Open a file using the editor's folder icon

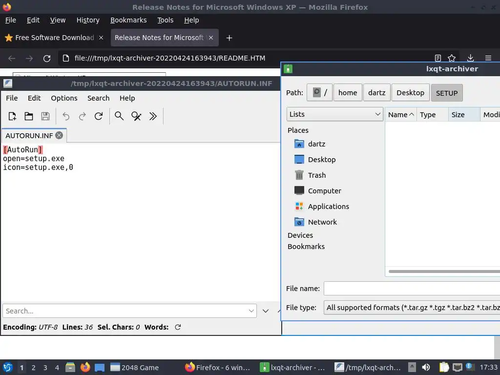(29, 116)
